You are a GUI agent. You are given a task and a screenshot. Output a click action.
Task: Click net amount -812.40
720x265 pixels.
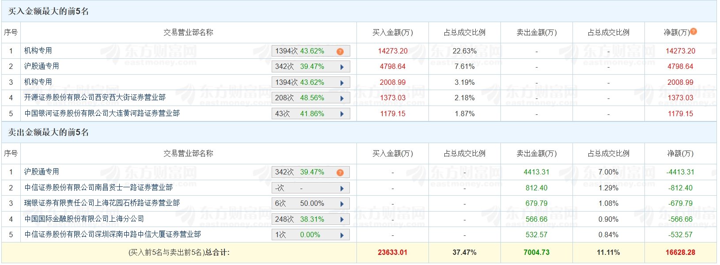(680, 188)
